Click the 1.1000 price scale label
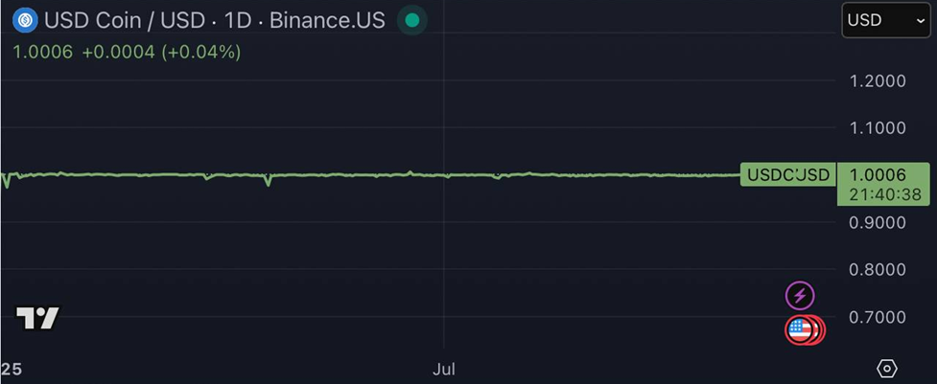Screen dimensions: 937x384 point(878,127)
